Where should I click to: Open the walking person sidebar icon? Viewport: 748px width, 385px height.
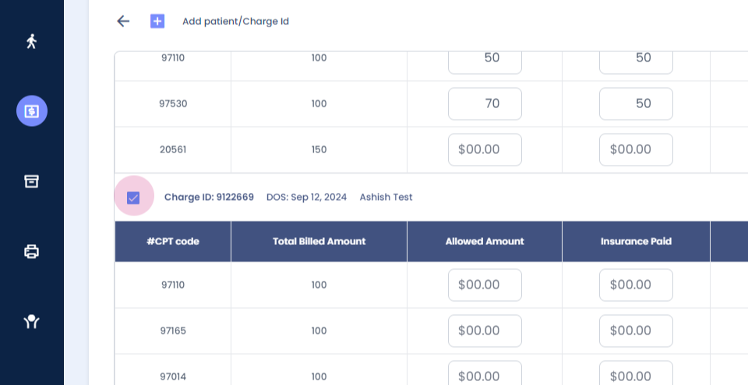(x=31, y=41)
